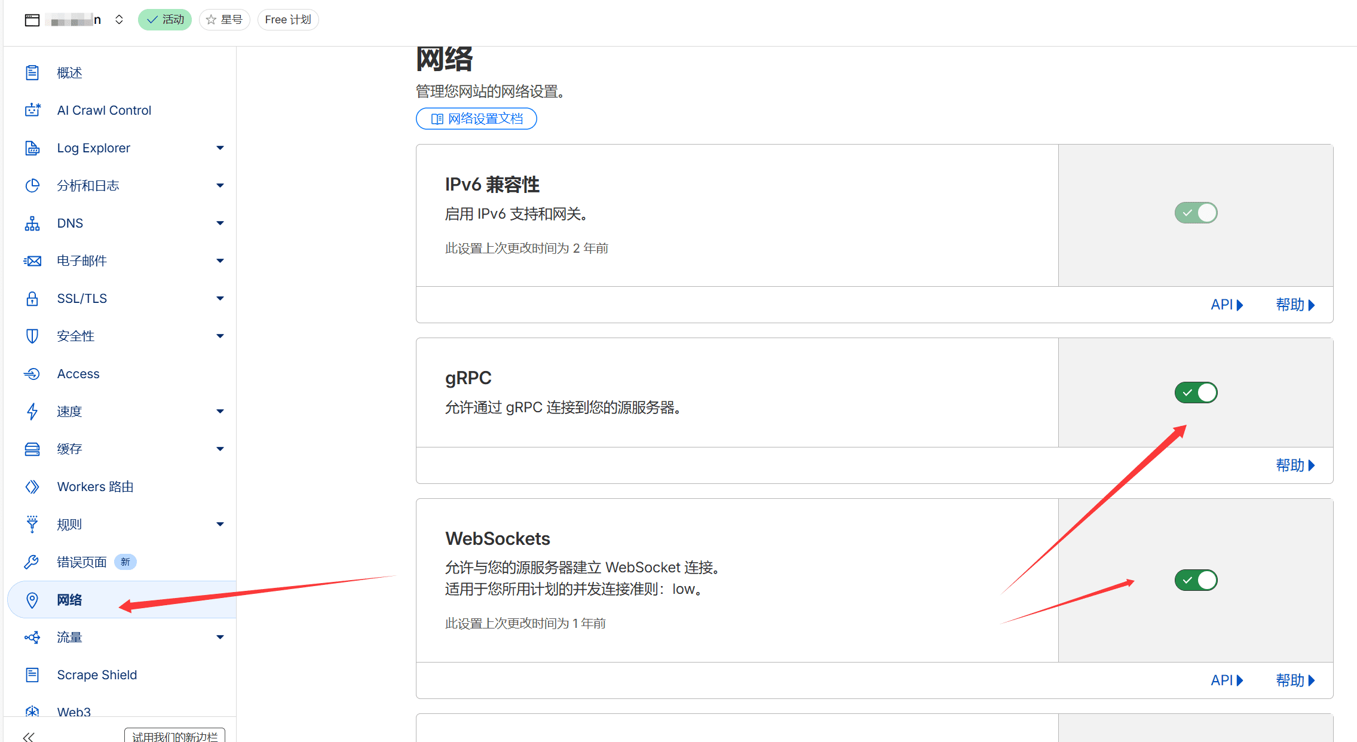This screenshot has height=742, width=1357.
Task: Open the 概述 overview menu item
Action: [69, 73]
